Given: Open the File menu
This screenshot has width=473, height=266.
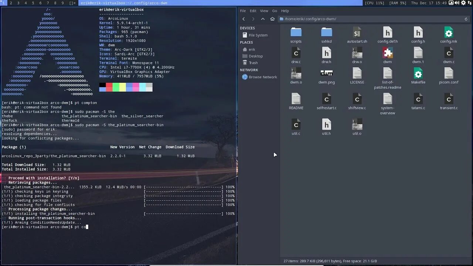Looking at the screenshot, I should click(x=243, y=11).
